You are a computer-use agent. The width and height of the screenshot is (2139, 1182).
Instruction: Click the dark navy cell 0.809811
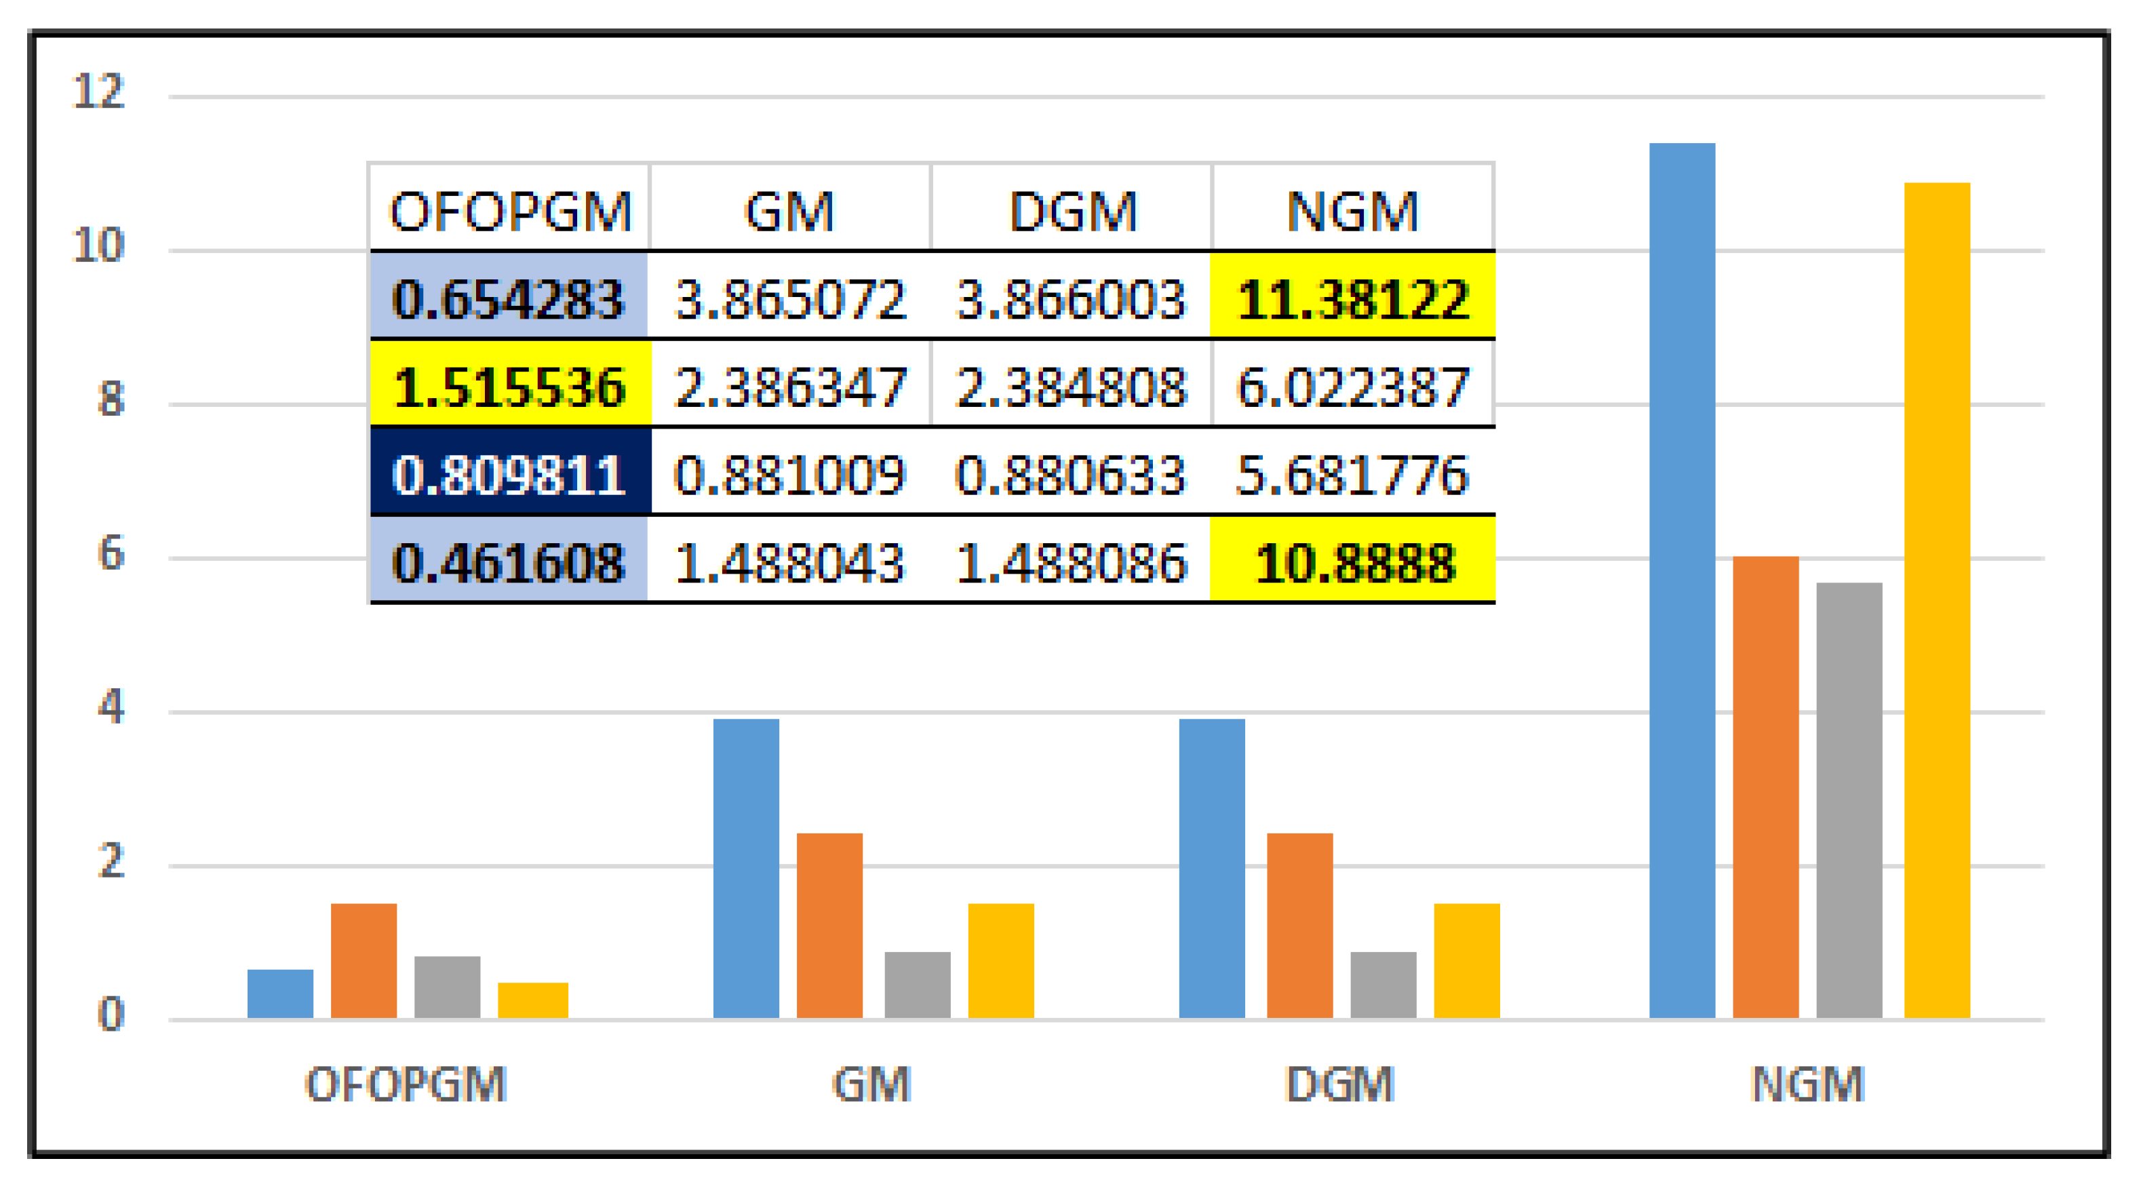tap(509, 475)
